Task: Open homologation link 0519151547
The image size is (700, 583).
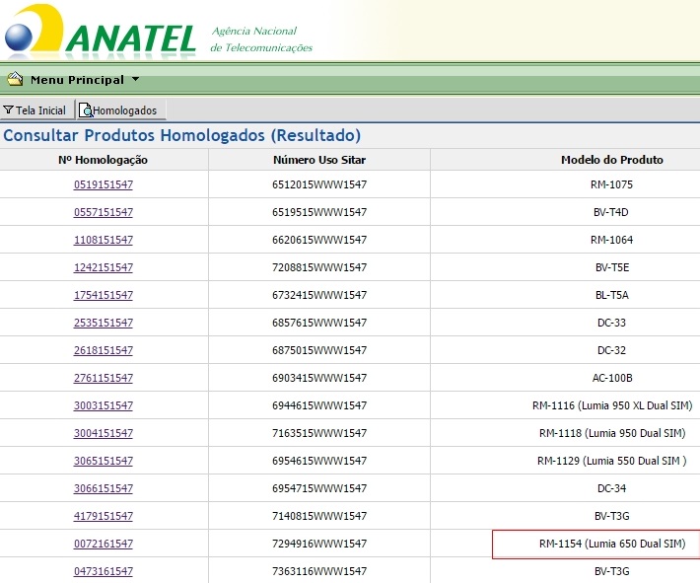Action: 104,184
